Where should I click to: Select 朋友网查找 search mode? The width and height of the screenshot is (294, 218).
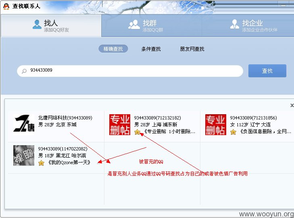pos(192,49)
